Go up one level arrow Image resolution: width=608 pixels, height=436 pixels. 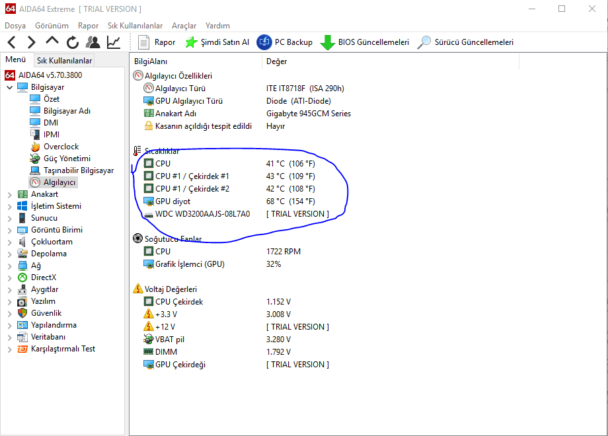52,41
